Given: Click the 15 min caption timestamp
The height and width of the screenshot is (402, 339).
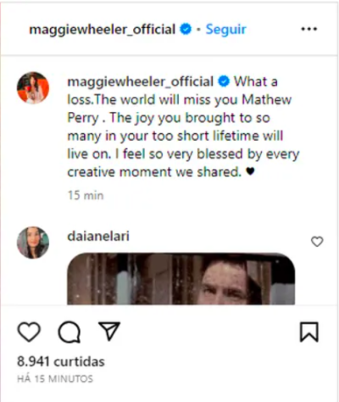Looking at the screenshot, I should tap(86, 195).
